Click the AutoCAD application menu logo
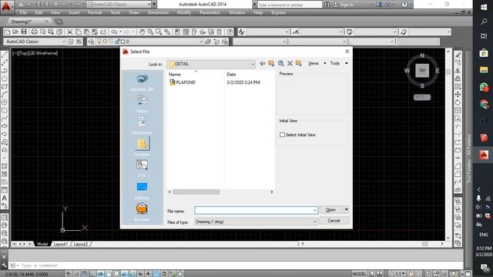The width and height of the screenshot is (493, 277). pyautogui.click(x=6, y=6)
